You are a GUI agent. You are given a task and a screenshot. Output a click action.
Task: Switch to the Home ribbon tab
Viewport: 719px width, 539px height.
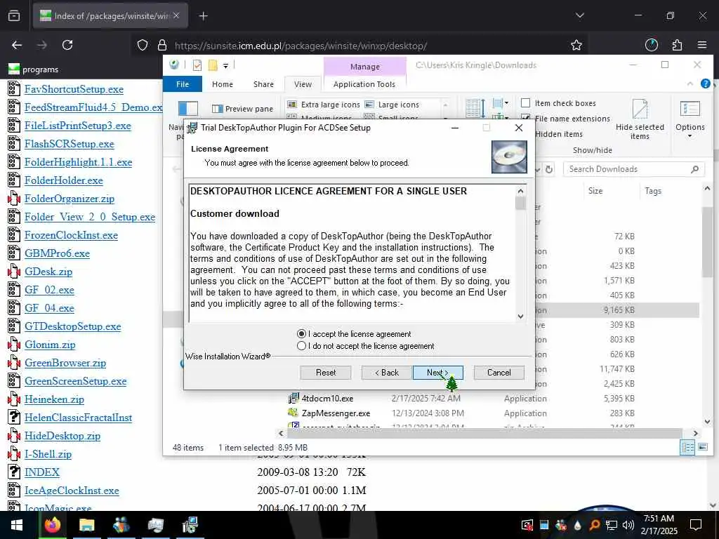[223, 84]
